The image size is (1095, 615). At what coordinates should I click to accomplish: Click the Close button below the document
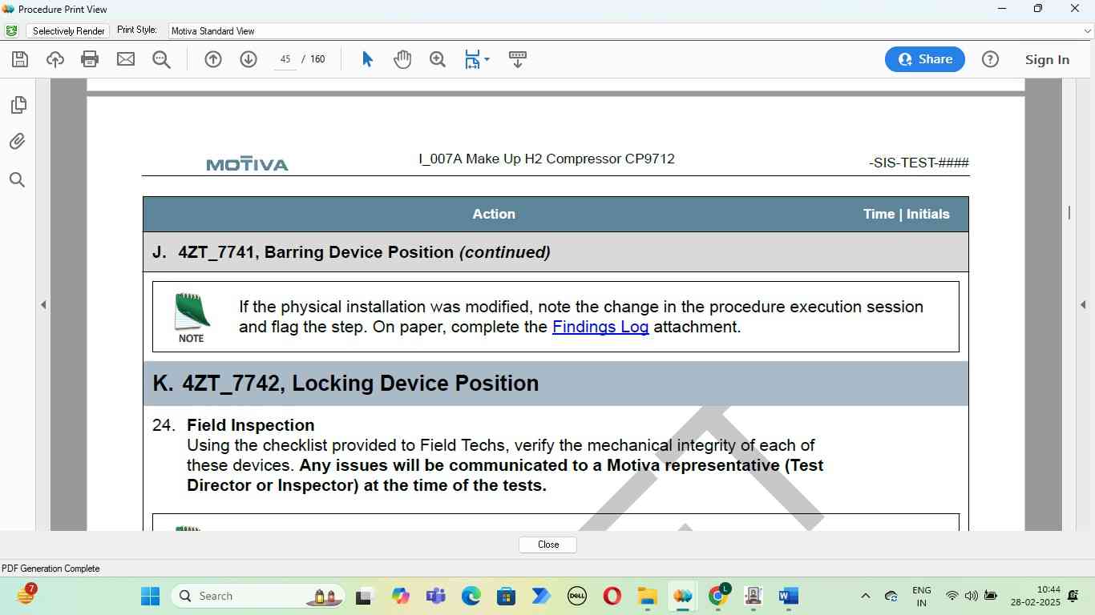(548, 545)
